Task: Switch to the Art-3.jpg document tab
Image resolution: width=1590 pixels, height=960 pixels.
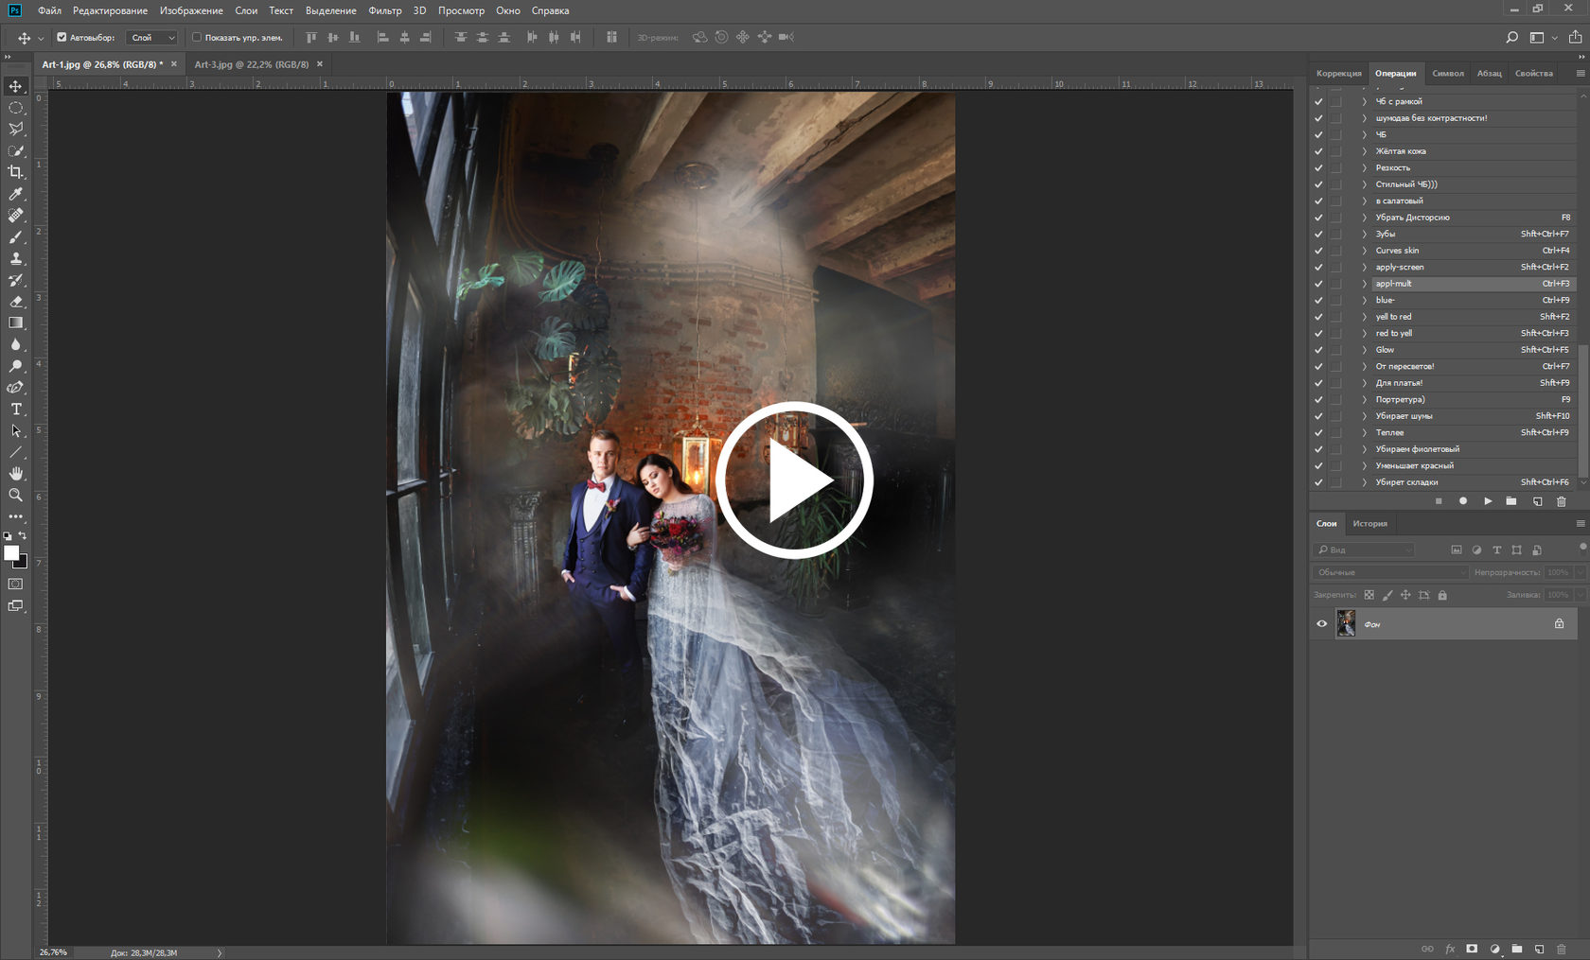Action: click(x=251, y=64)
